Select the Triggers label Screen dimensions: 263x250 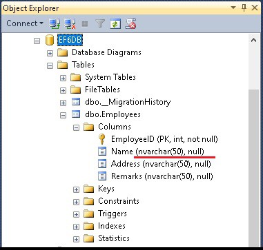click(113, 213)
